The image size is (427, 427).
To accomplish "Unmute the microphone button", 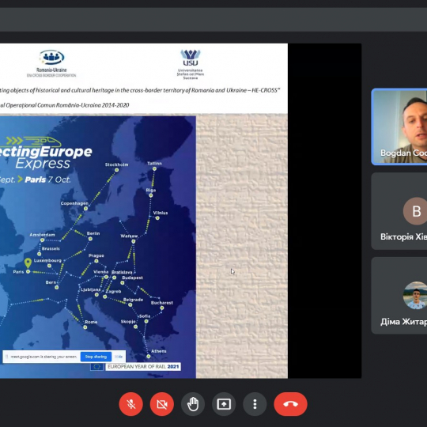I will click(130, 404).
